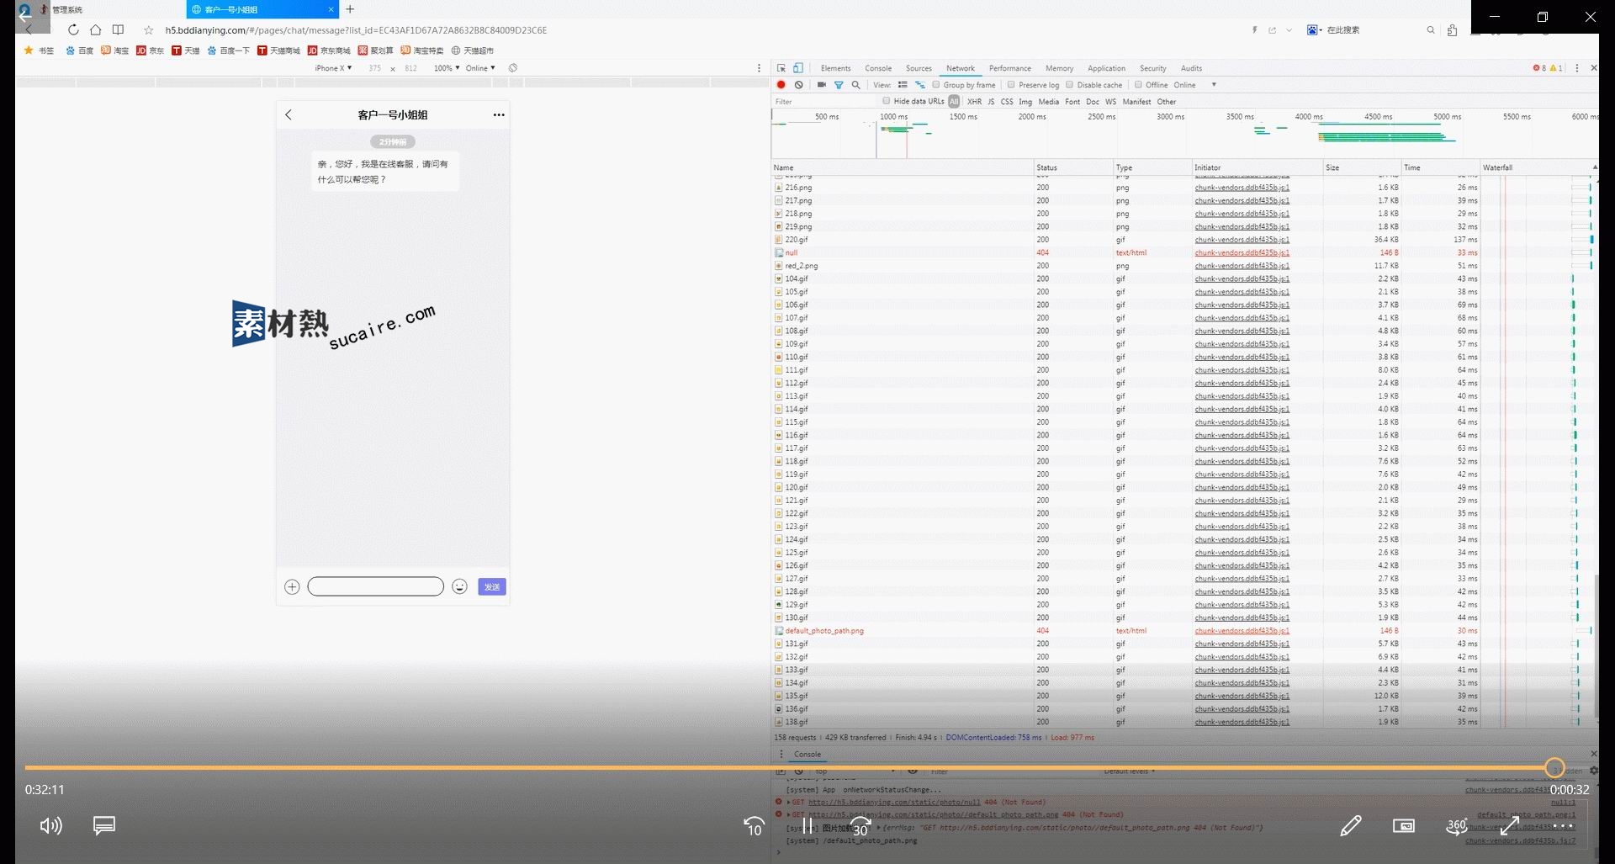Screen dimensions: 1615x864
Task: Check the Offline checkbox
Action: (1138, 84)
